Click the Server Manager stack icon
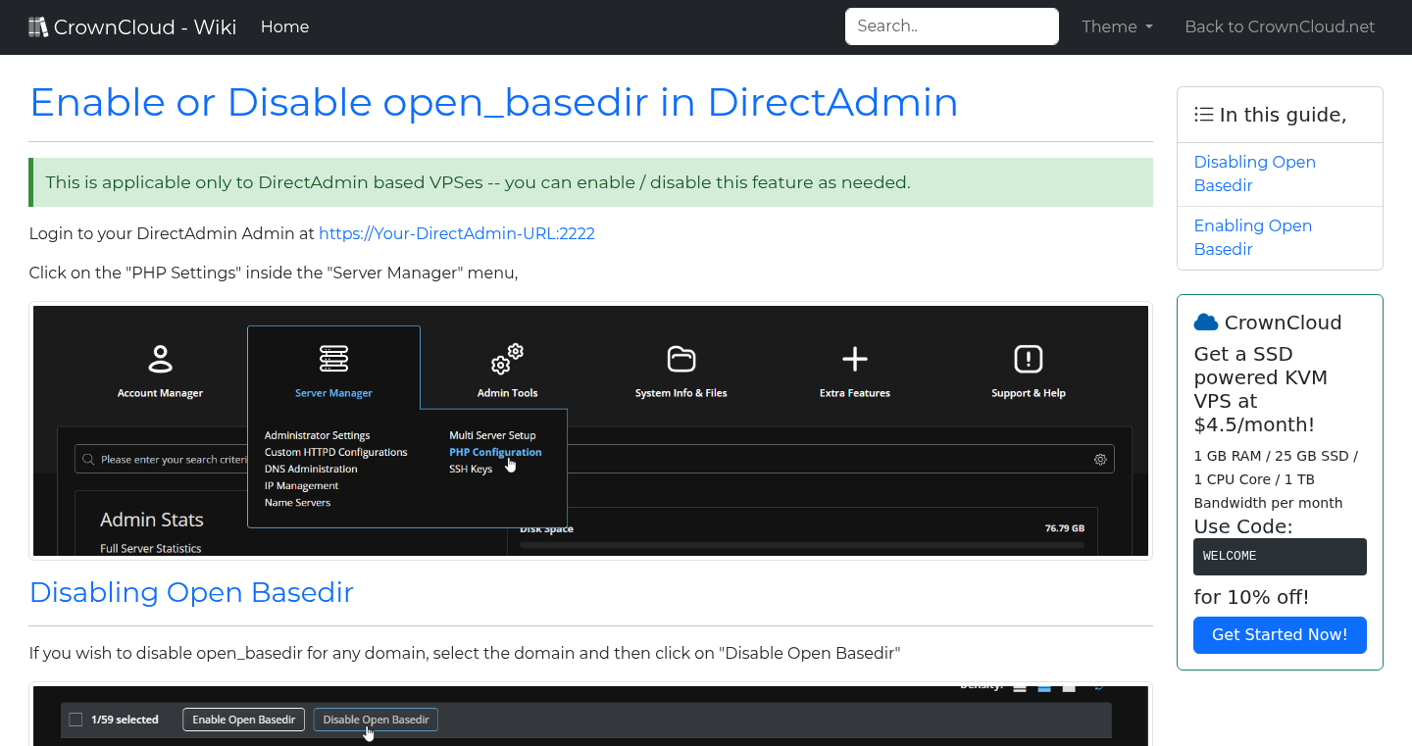Viewport: 1412px width, 746px height. click(x=333, y=360)
